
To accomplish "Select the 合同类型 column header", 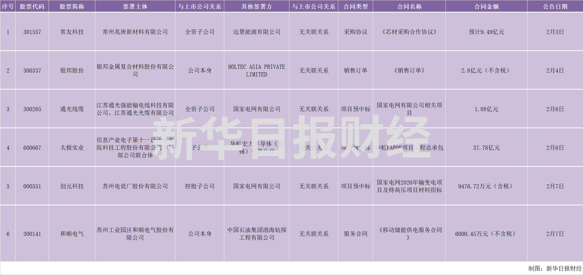I will coord(355,7).
